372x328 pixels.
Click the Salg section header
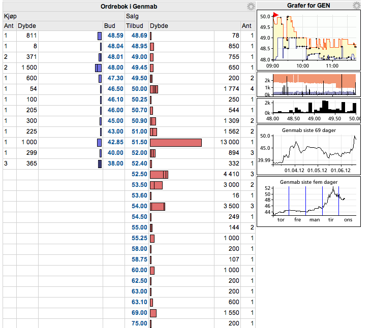132,16
